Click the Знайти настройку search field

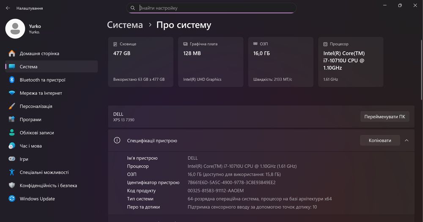[211, 8]
